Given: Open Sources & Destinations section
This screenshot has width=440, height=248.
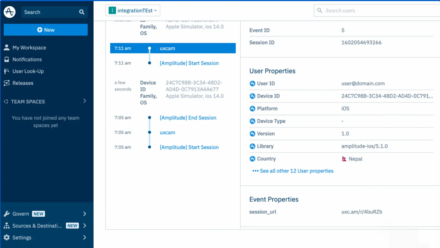Looking at the screenshot, I should (x=37, y=226).
